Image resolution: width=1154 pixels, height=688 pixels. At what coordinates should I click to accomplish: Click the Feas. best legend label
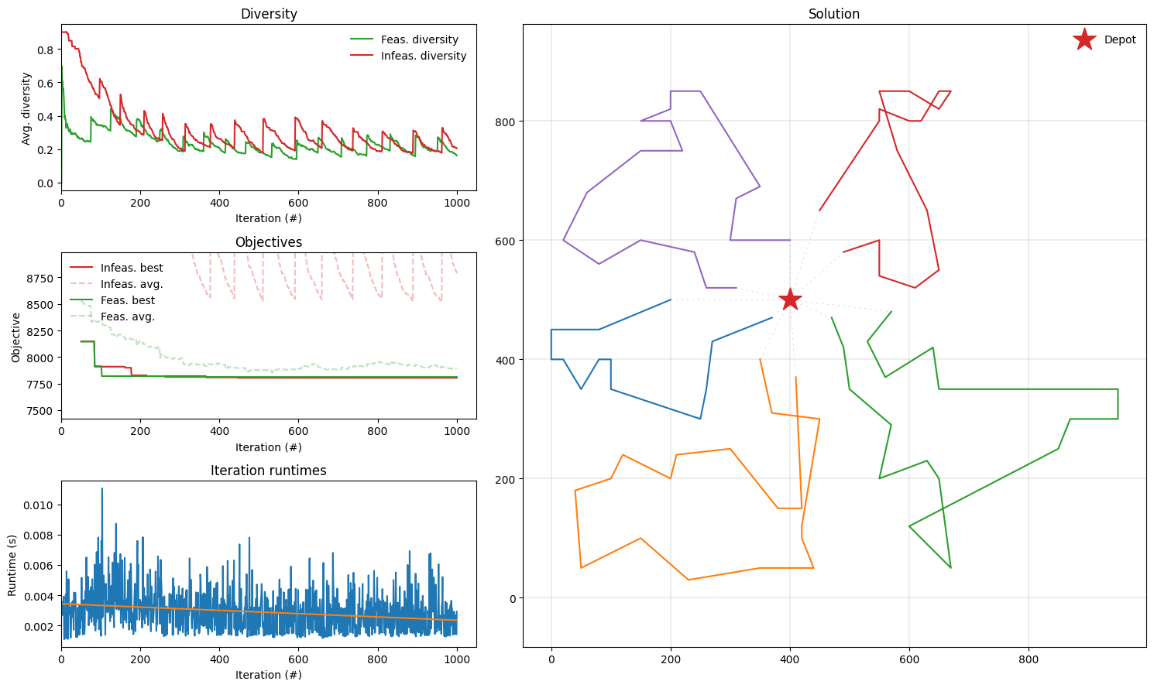pyautogui.click(x=128, y=300)
